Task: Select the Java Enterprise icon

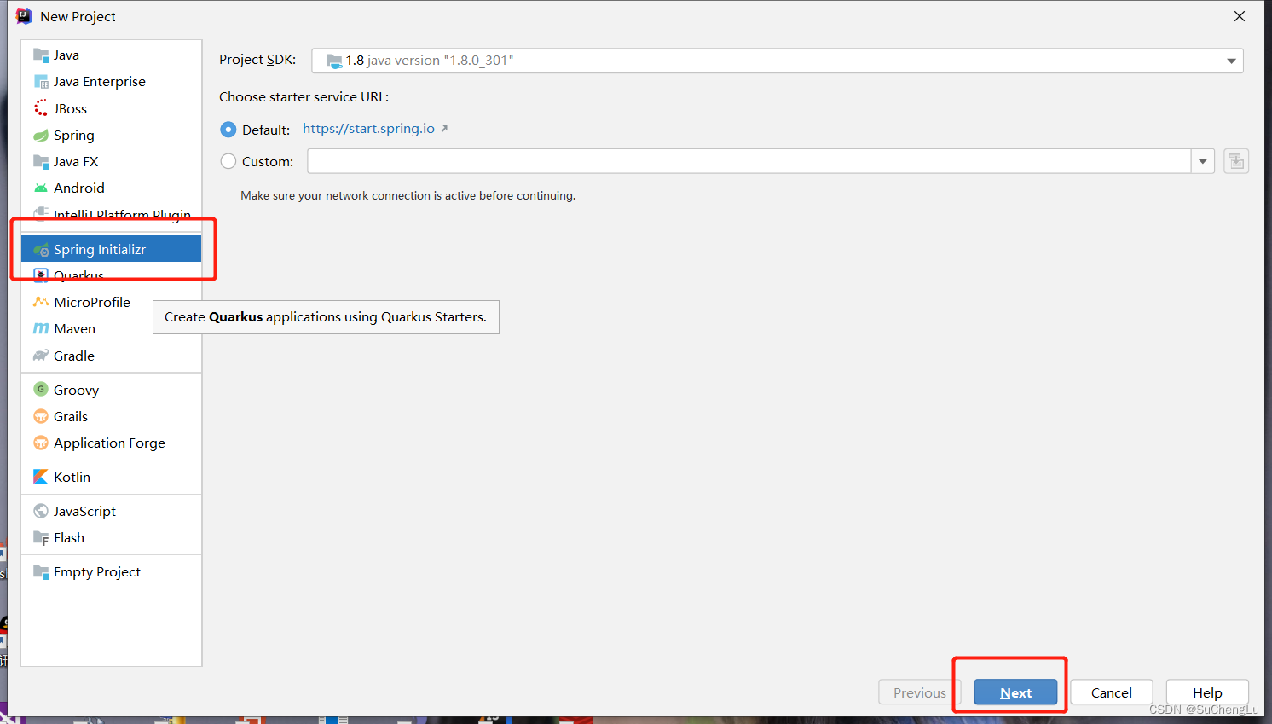Action: pos(41,82)
